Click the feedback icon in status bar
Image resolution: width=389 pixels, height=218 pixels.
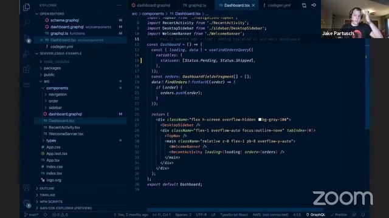click(x=354, y=215)
